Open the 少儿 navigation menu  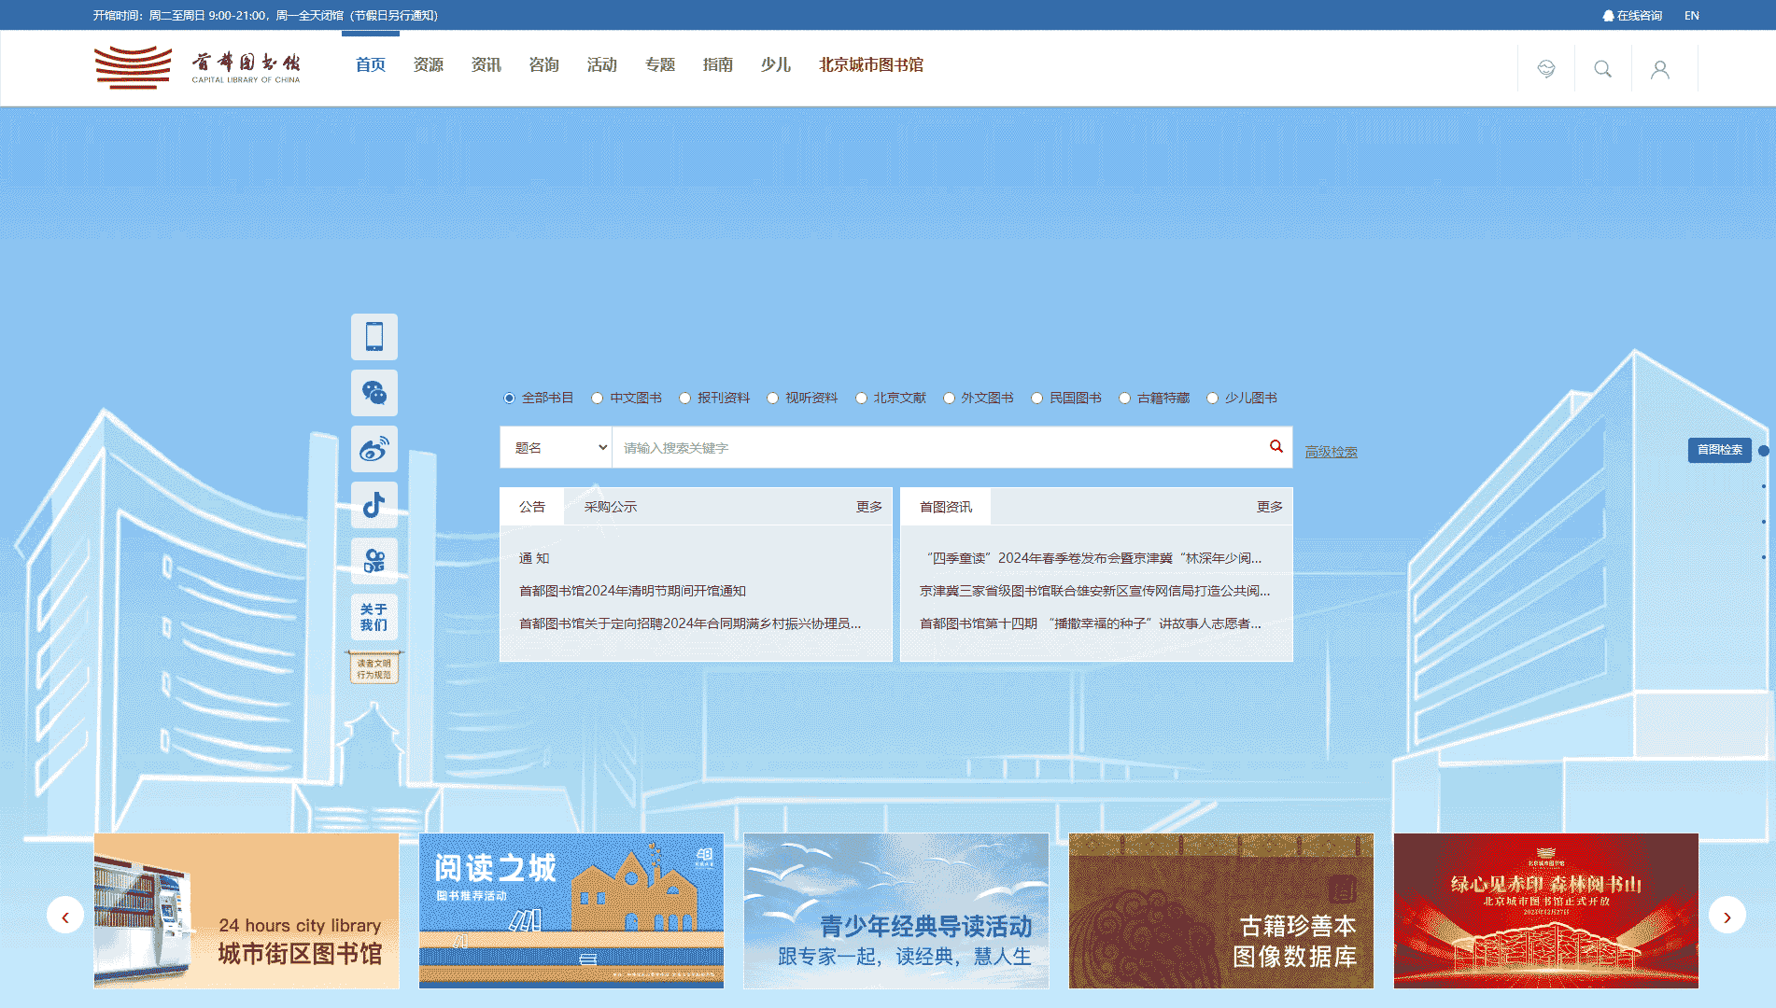pyautogui.click(x=776, y=64)
